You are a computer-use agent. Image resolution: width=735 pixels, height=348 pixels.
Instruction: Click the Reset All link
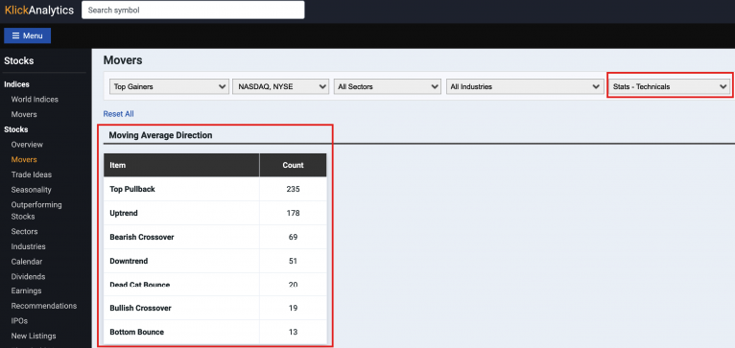(x=119, y=114)
